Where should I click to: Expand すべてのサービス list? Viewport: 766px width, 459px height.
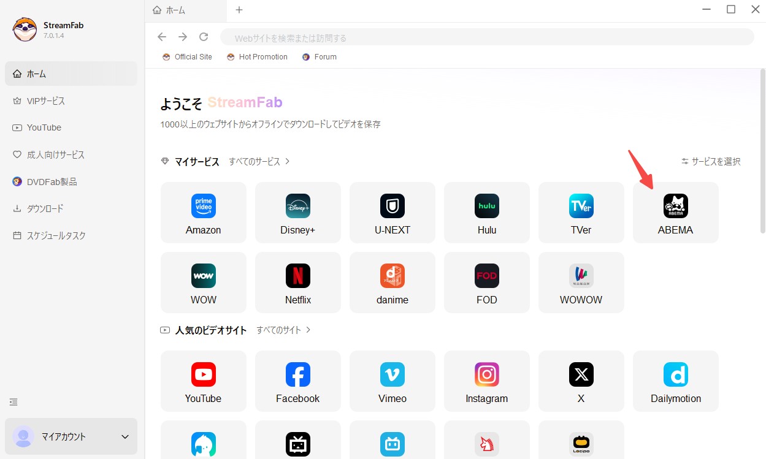259,162
